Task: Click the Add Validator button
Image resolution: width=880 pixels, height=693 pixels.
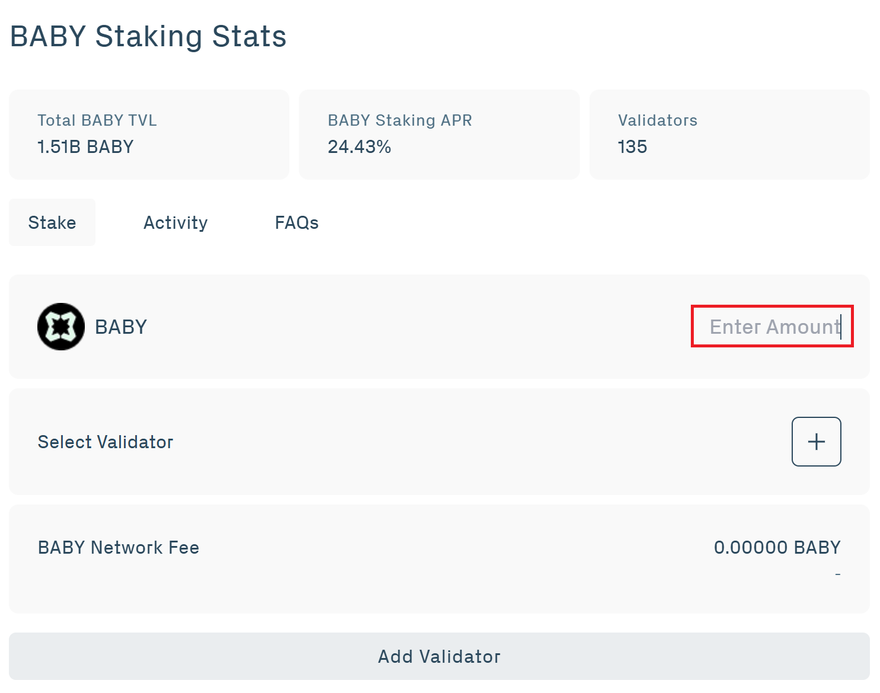Action: (439, 656)
